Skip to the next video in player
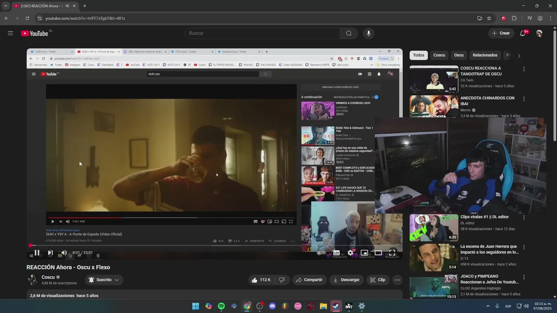This screenshot has width=557, height=313. tap(50, 253)
